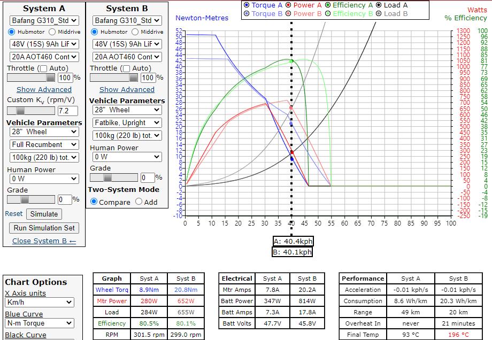492x340 pixels.
Task: Open Show Advanced link in System A
Action: pos(44,89)
